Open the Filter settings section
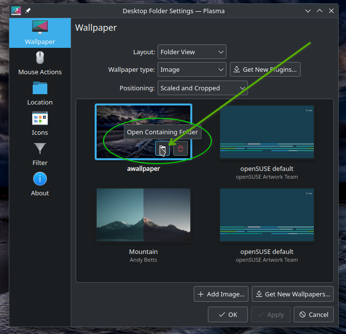 coord(40,154)
